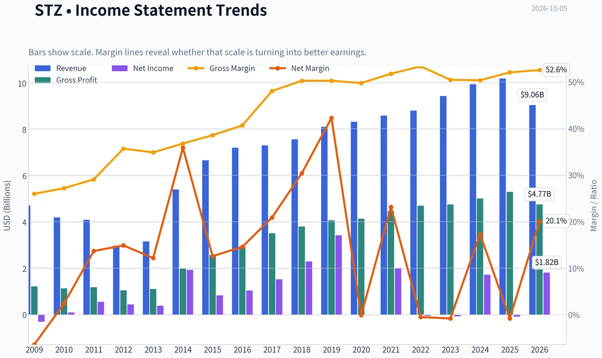This screenshot has height=358, width=602.
Task: Click the 2022 Gross Margin line marker
Action: pyautogui.click(x=420, y=66)
